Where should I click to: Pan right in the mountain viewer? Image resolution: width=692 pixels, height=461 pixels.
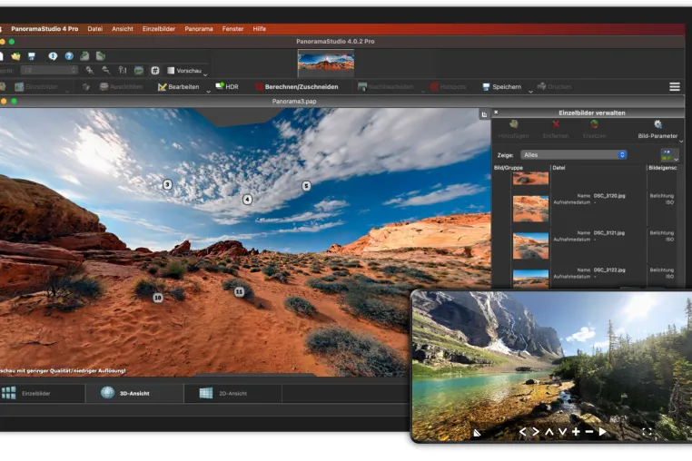tap(535, 431)
